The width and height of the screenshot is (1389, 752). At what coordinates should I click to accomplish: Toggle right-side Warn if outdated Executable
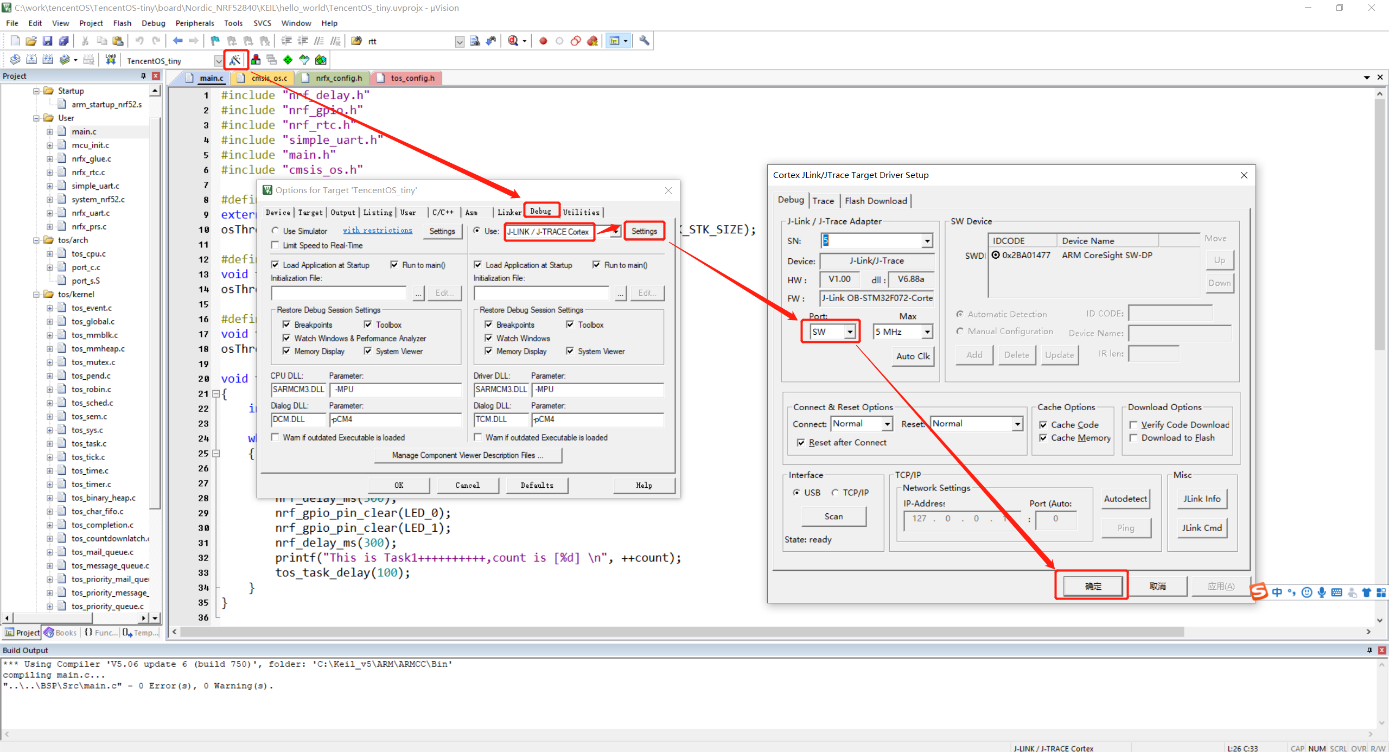tap(478, 437)
